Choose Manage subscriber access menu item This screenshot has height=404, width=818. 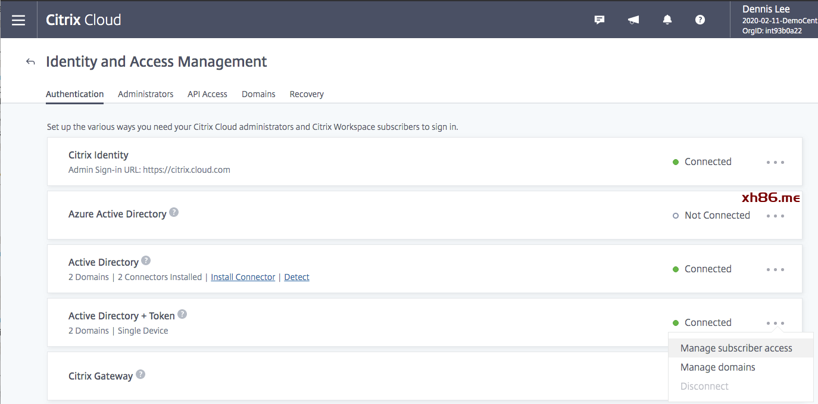point(741,348)
